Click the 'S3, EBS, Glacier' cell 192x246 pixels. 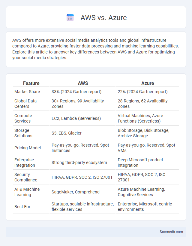point(67,133)
